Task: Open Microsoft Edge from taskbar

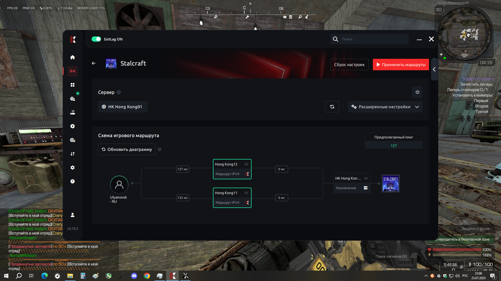Action: [44, 276]
